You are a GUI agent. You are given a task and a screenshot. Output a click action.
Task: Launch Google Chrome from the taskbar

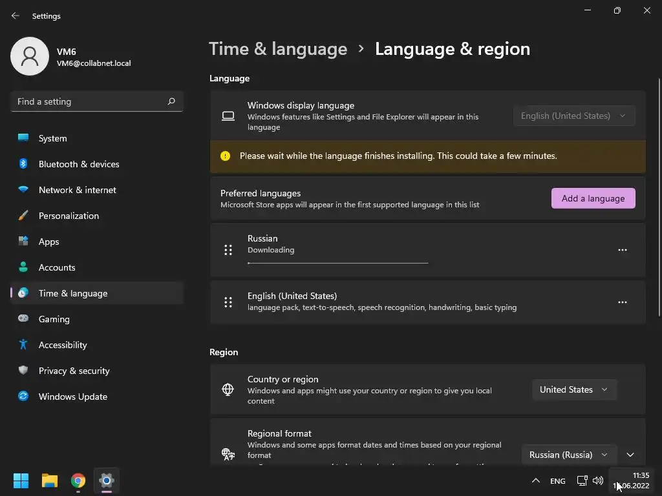tap(78, 480)
